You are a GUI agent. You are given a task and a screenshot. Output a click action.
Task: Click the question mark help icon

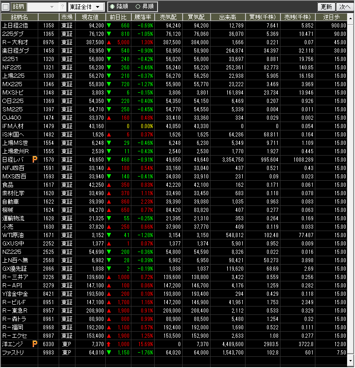pos(63,7)
